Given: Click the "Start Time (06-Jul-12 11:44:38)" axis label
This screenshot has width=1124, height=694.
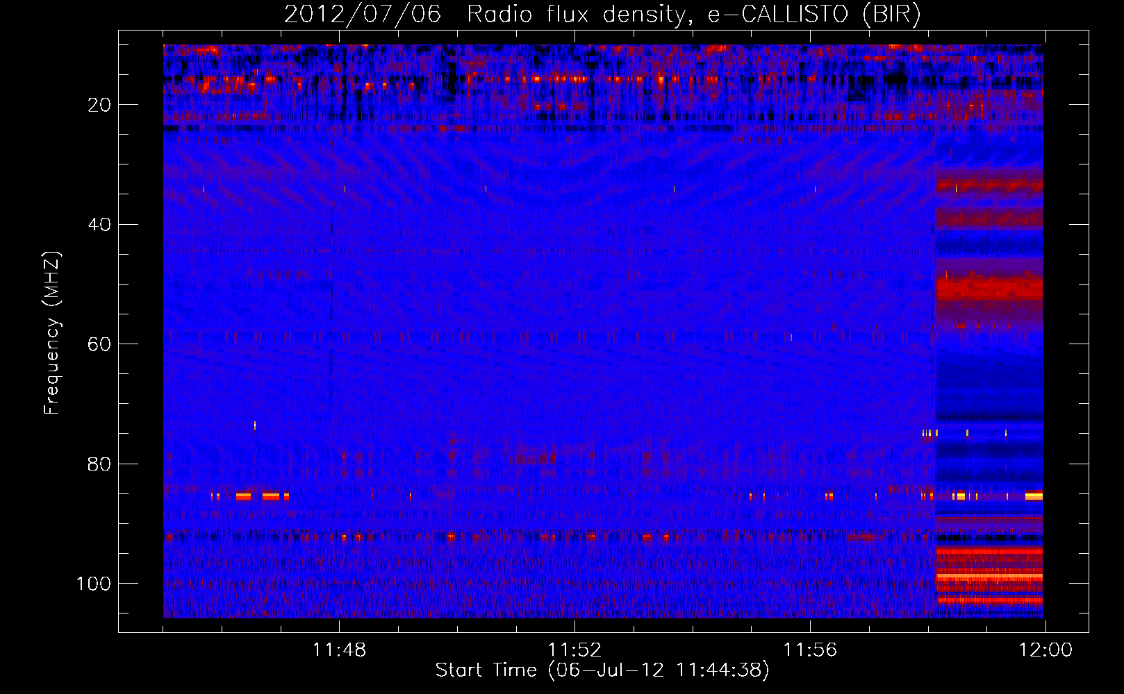Looking at the screenshot, I should [602, 670].
